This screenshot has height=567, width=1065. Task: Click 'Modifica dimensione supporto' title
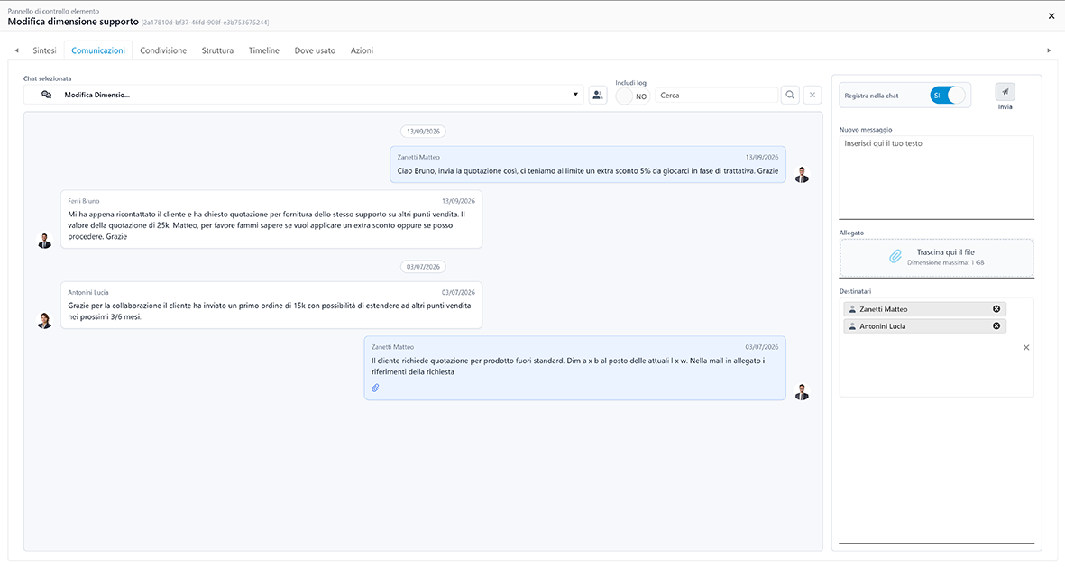(x=73, y=22)
